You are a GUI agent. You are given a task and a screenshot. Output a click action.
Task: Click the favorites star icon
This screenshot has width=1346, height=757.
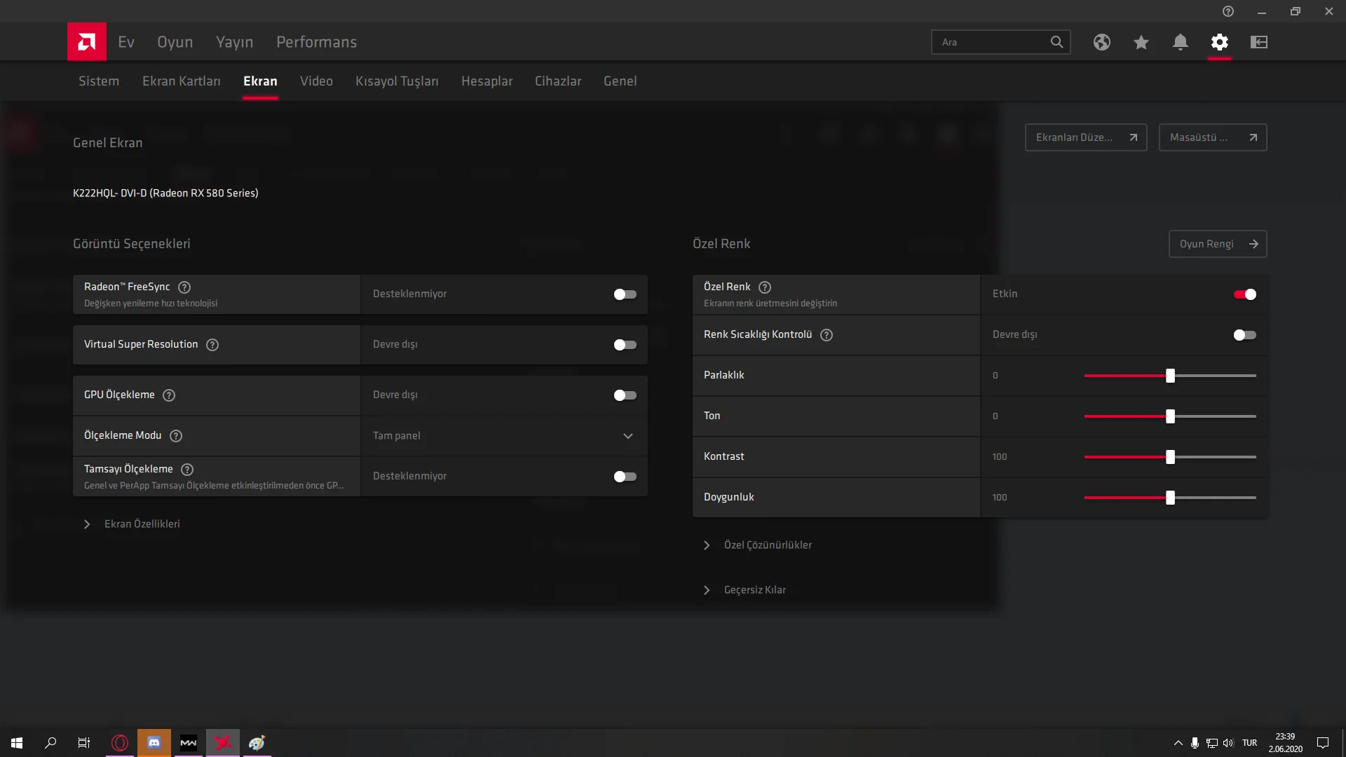click(1141, 42)
